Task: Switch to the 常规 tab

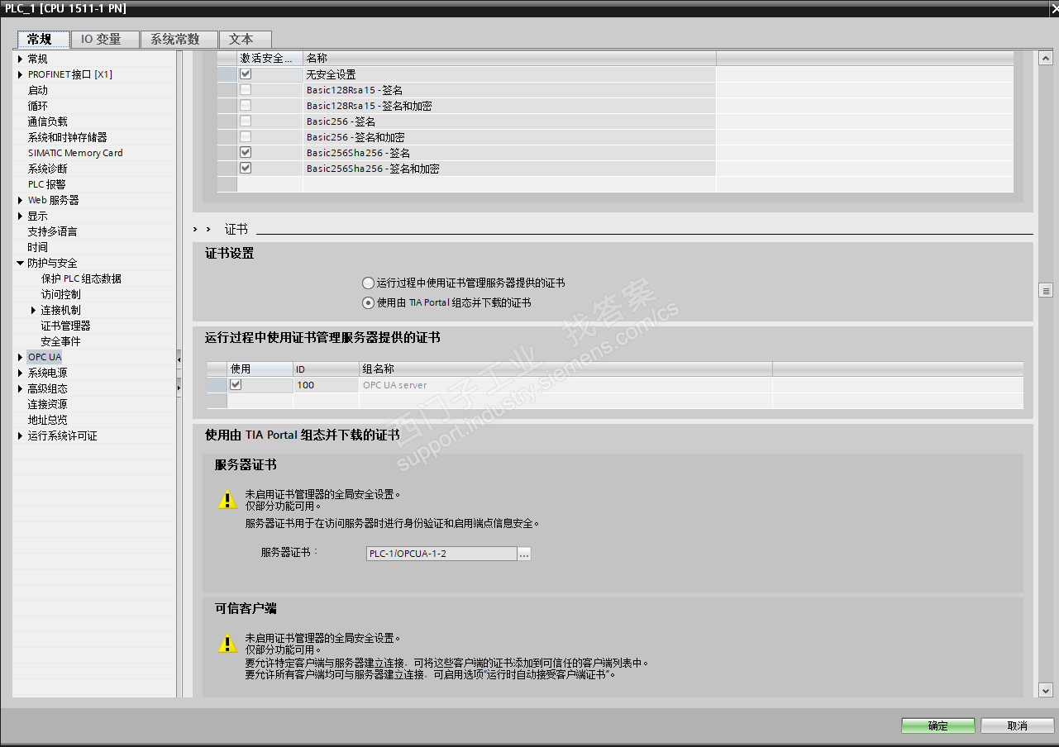Action: [43, 39]
